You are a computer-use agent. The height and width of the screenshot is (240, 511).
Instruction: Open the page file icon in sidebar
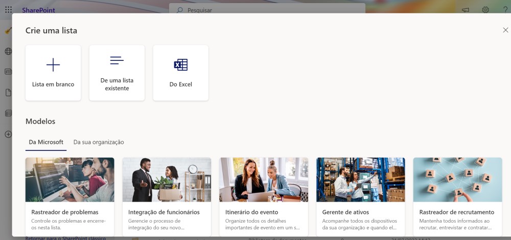tap(8, 93)
